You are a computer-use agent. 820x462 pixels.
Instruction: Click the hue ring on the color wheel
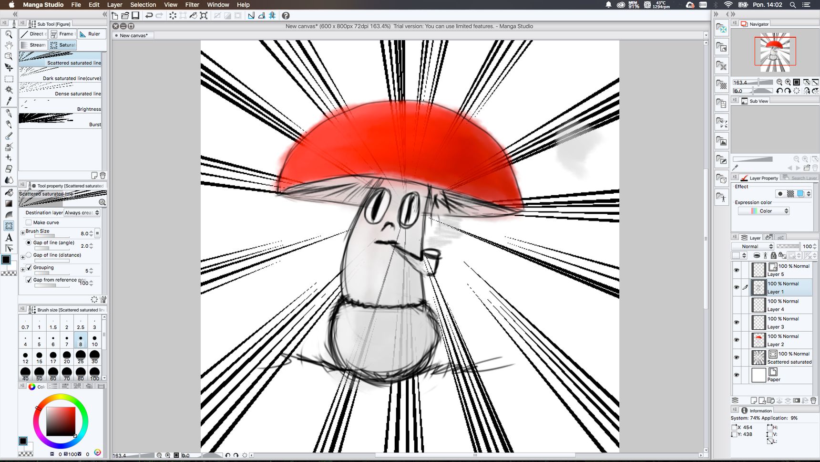click(61, 397)
